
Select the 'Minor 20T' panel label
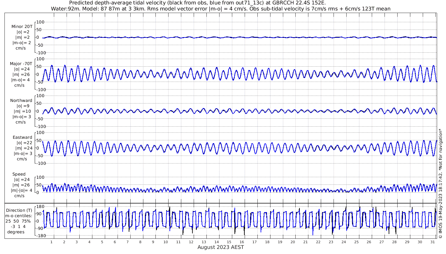pyautogui.click(x=22, y=26)
